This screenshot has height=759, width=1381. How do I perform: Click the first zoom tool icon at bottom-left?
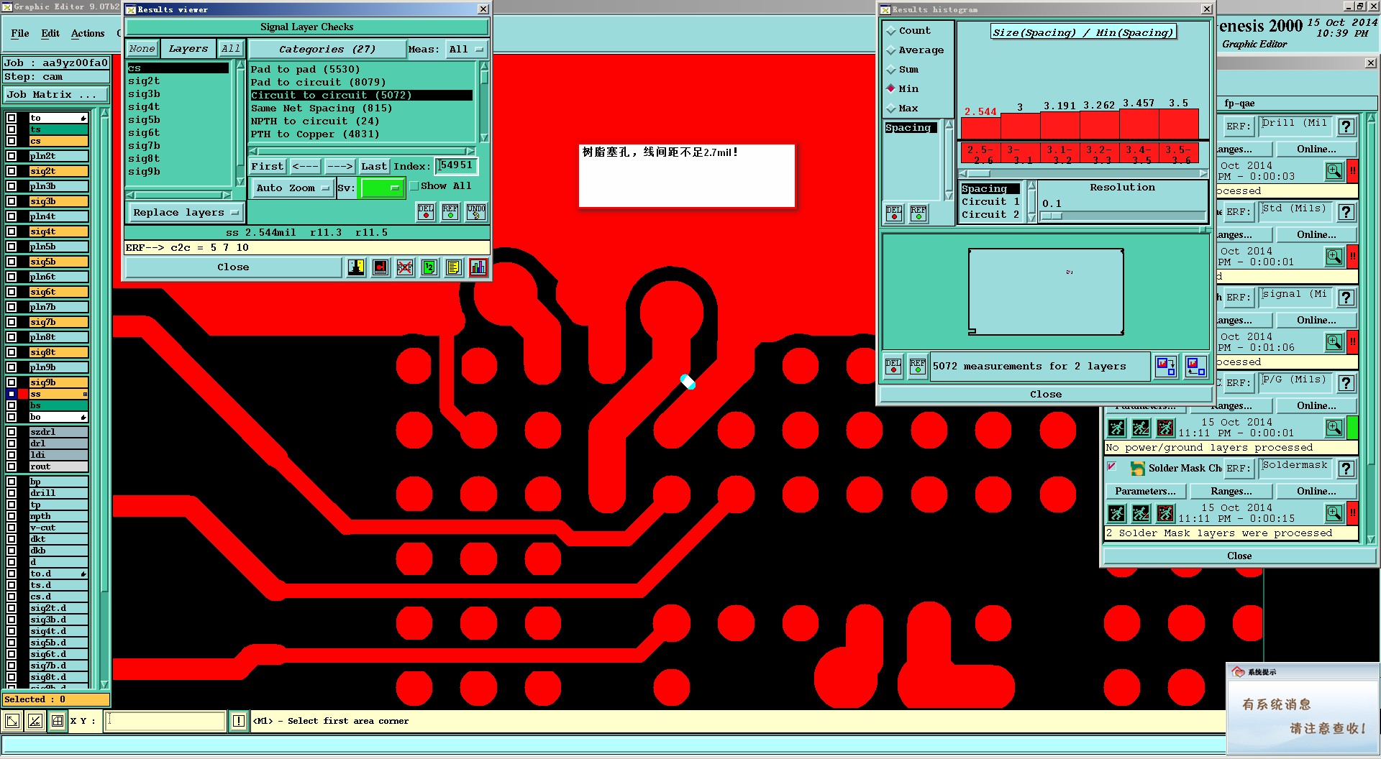pyautogui.click(x=12, y=721)
